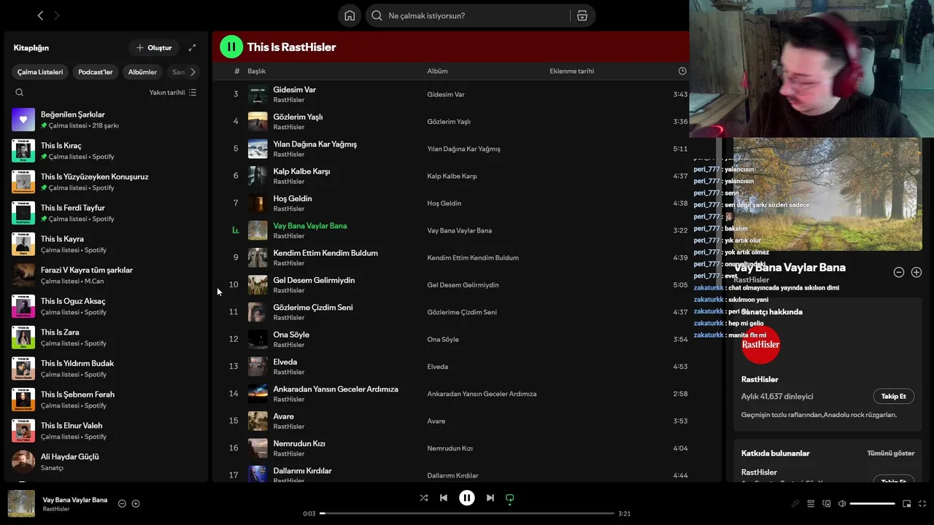Screen dimensions: 934x525
Task: Open RastHisler artist link in player bar
Action: pos(56,509)
